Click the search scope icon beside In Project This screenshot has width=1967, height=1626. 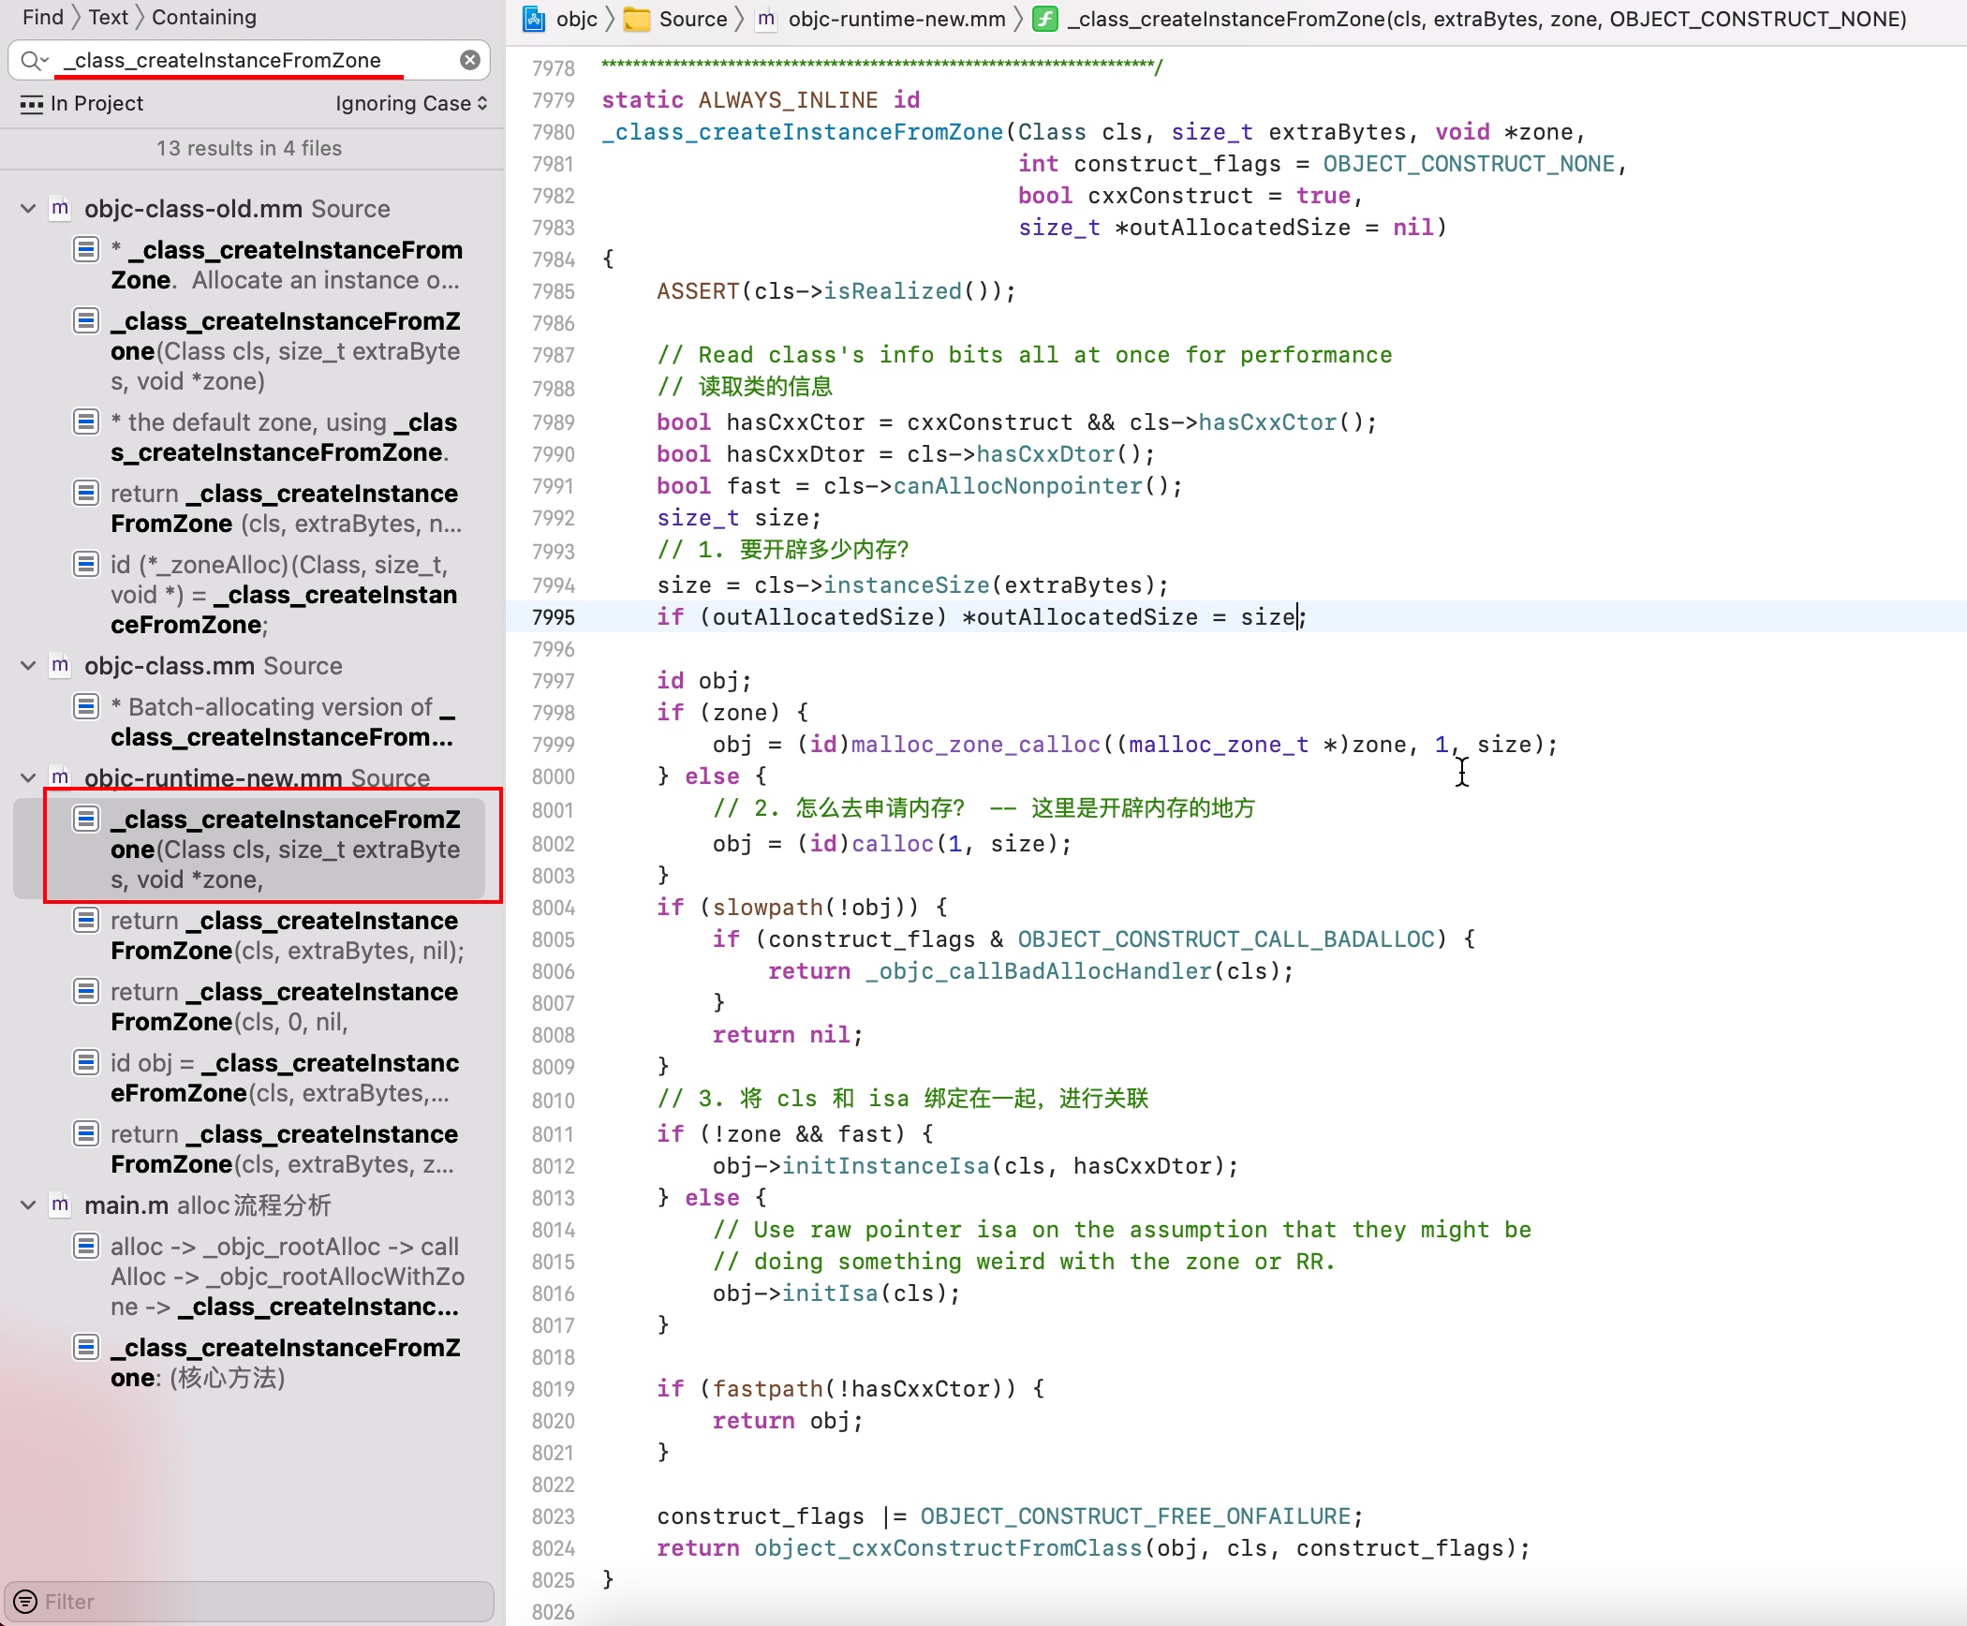point(32,104)
